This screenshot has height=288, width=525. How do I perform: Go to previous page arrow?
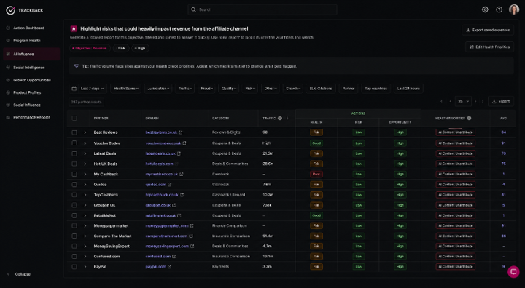click(x=451, y=101)
